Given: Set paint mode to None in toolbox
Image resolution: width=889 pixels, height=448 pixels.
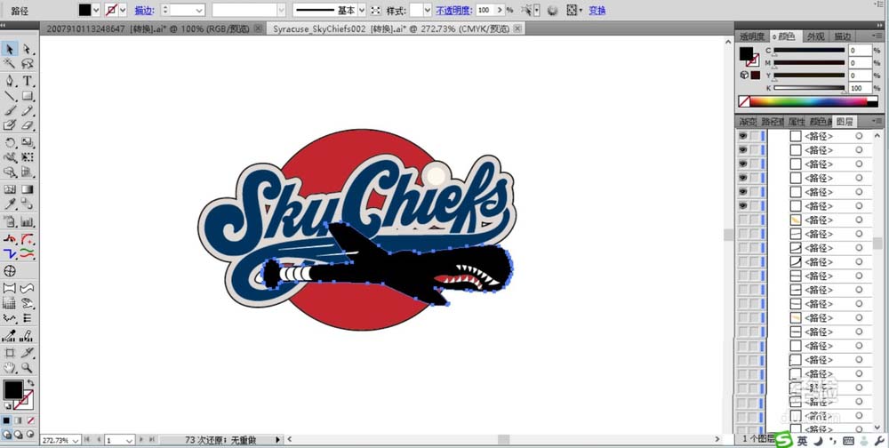Looking at the screenshot, I should [x=30, y=420].
